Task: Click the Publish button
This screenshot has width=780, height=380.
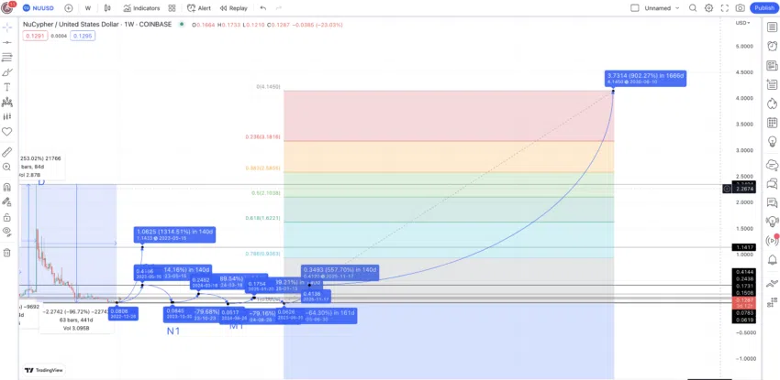Action: pyautogui.click(x=764, y=8)
